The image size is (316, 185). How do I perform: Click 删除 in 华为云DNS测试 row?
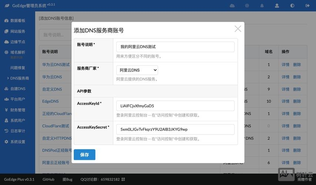click(x=297, y=65)
